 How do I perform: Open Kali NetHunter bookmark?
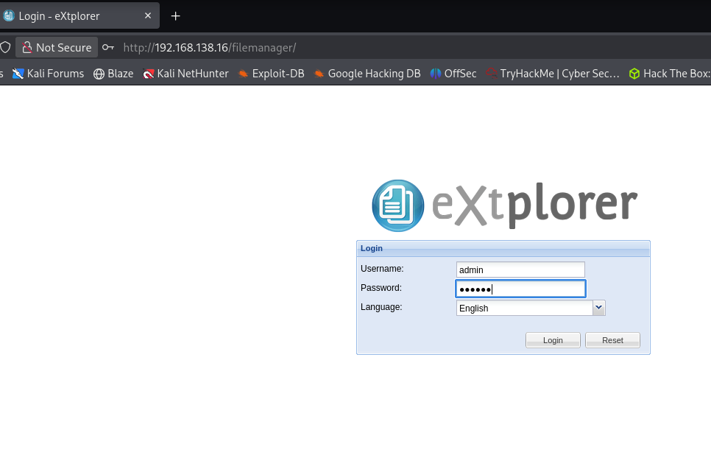185,74
